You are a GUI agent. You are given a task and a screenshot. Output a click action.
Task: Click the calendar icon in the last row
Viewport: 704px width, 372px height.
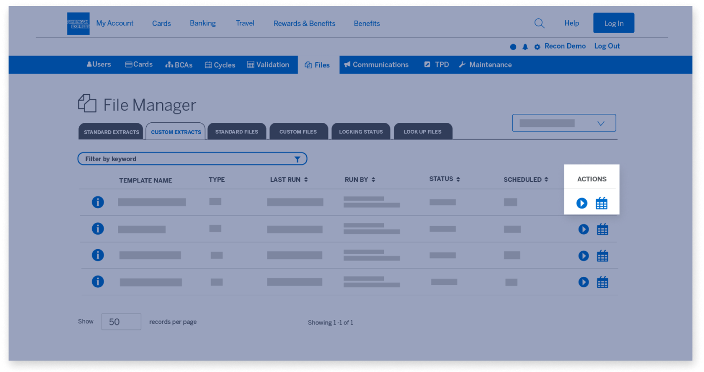tap(602, 282)
